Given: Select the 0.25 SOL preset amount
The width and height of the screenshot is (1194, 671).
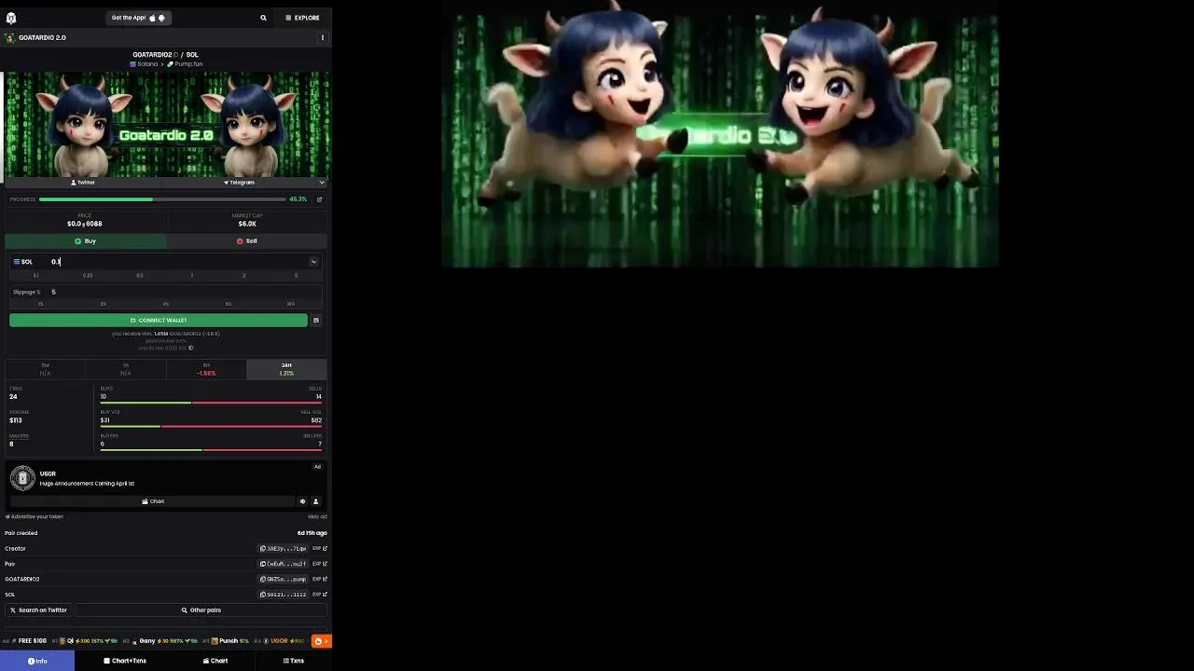Looking at the screenshot, I should coord(88,276).
